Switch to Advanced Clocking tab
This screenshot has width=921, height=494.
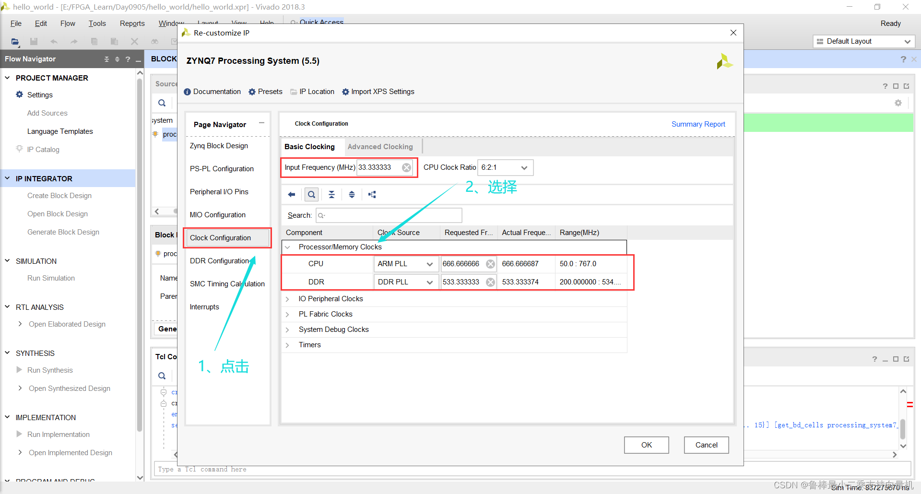(x=380, y=147)
